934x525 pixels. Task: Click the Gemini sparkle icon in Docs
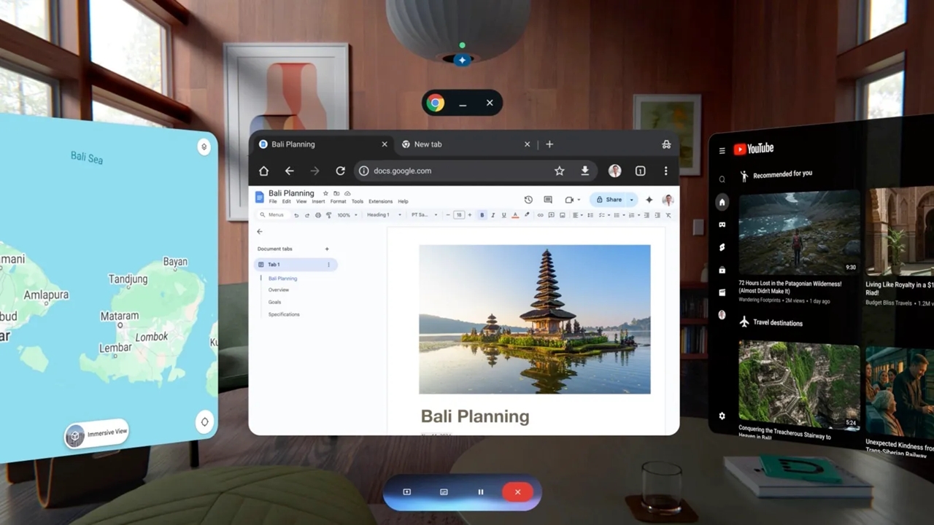(649, 200)
